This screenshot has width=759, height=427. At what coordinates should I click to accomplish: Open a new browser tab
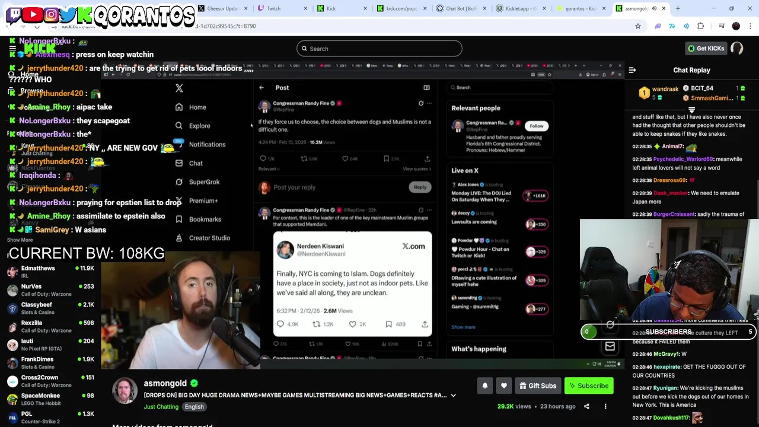(678, 8)
